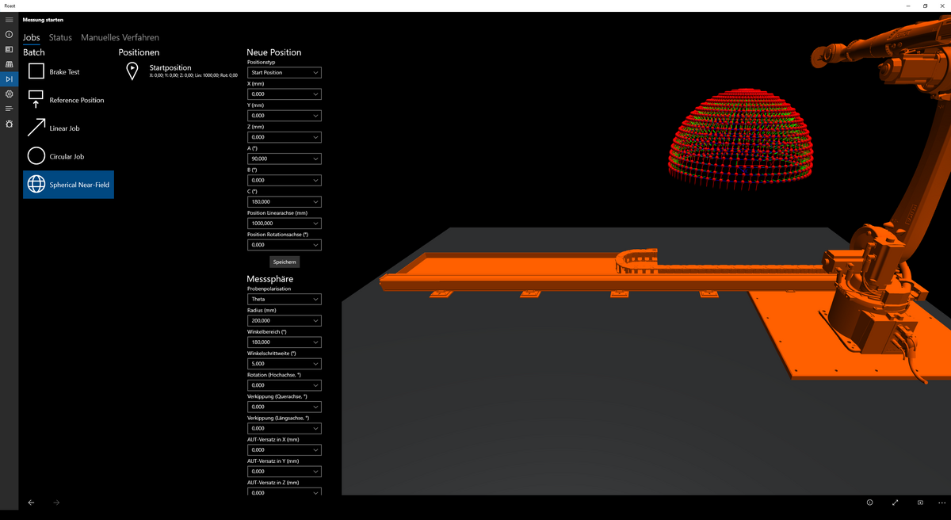
Task: Open the grid-shaped sidebar page
Action: pyautogui.click(x=9, y=64)
